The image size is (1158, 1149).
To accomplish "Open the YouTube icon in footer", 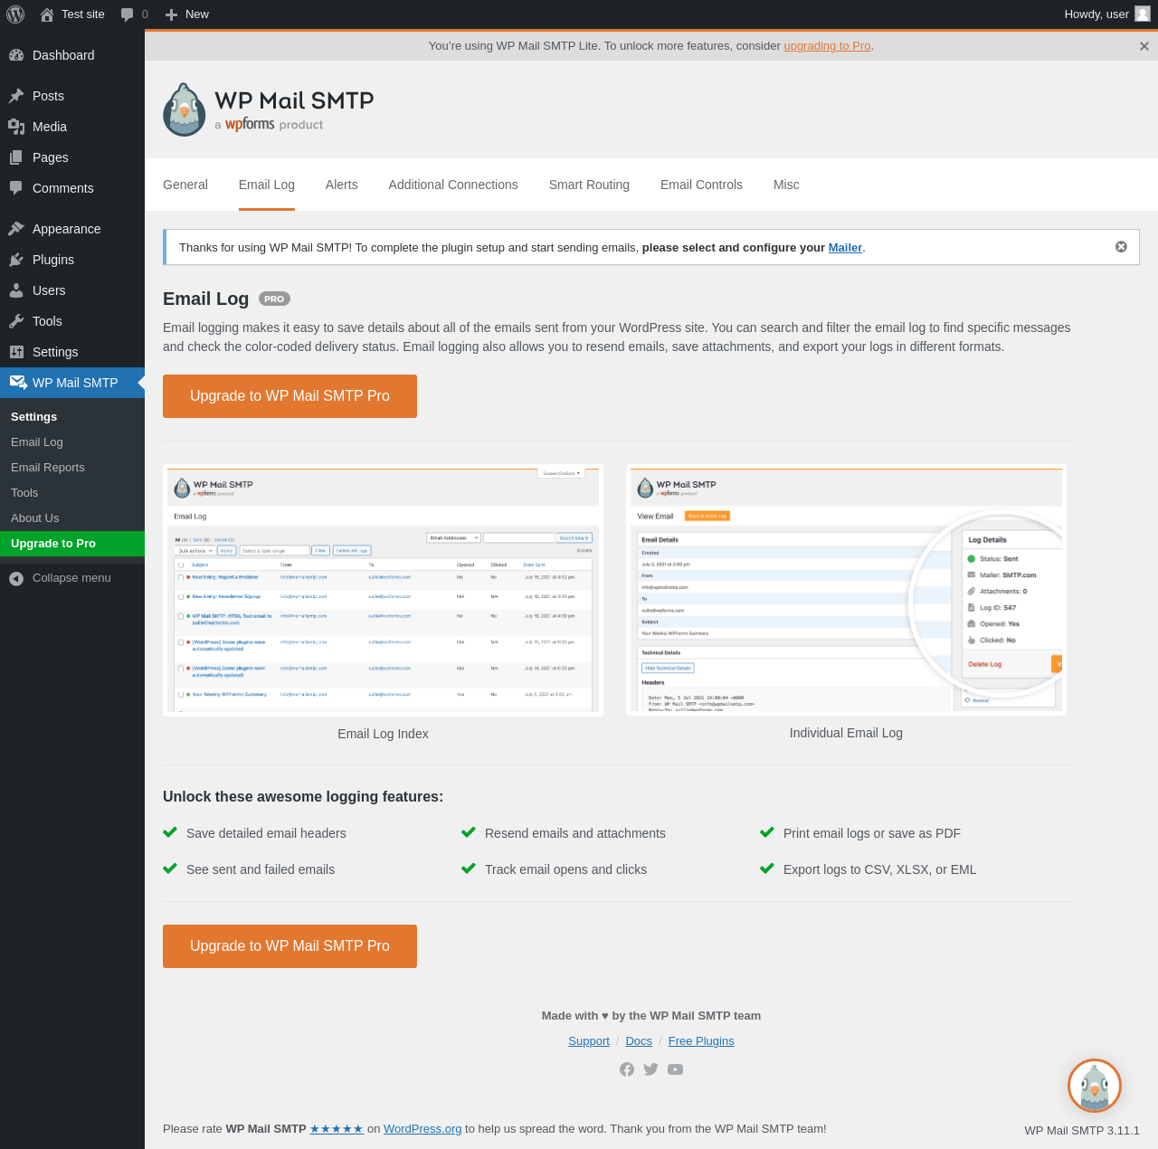I will click(675, 1069).
